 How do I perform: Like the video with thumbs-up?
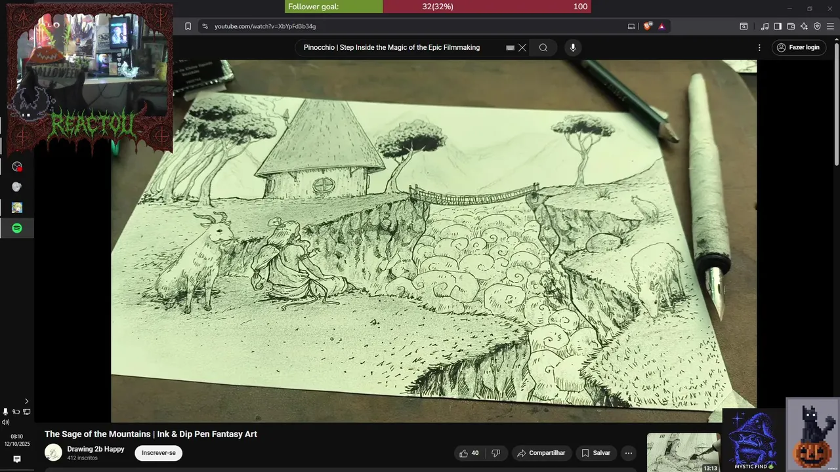tap(470, 453)
